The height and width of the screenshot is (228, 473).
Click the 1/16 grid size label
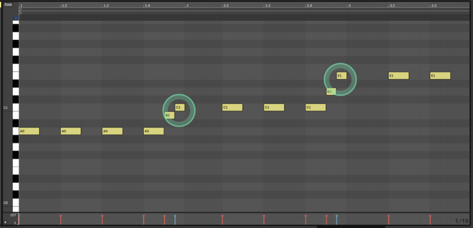point(462,221)
